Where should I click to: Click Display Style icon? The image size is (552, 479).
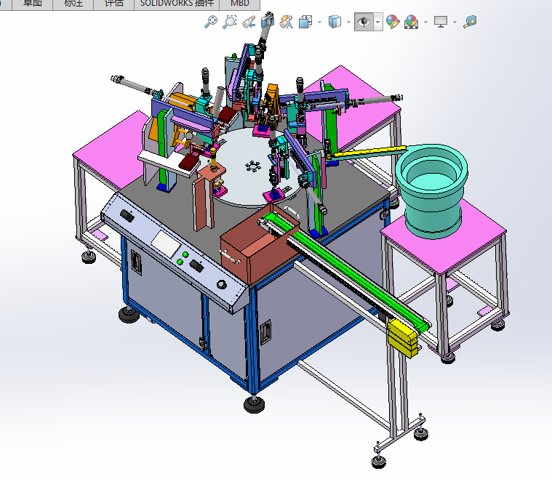(x=335, y=22)
